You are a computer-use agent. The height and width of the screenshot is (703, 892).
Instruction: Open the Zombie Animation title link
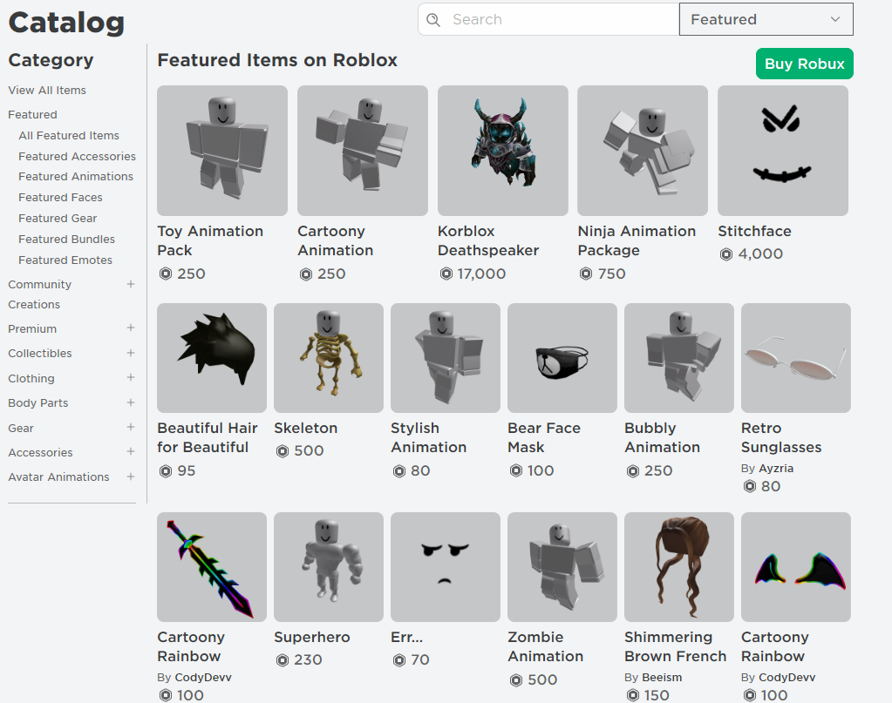click(546, 646)
